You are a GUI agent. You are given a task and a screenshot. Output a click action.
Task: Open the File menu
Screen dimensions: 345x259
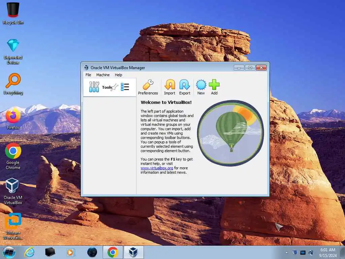pyautogui.click(x=88, y=75)
